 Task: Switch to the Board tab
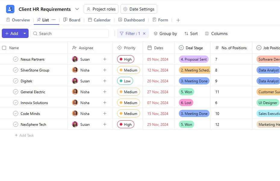tap(72, 20)
